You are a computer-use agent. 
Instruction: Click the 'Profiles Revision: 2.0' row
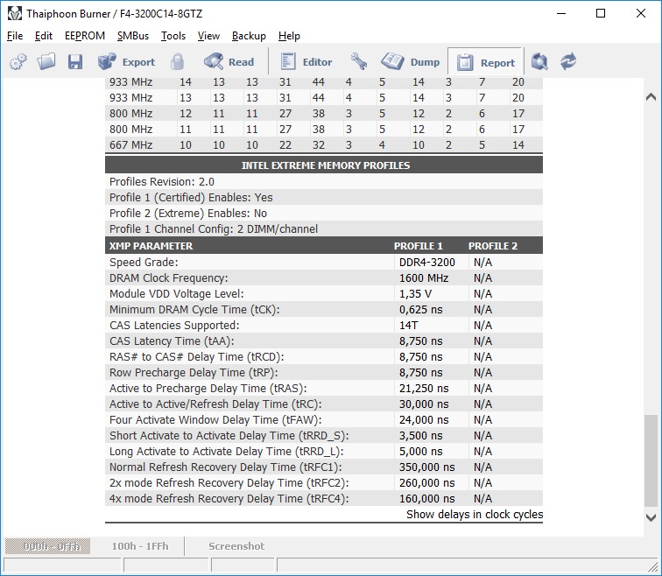(324, 182)
